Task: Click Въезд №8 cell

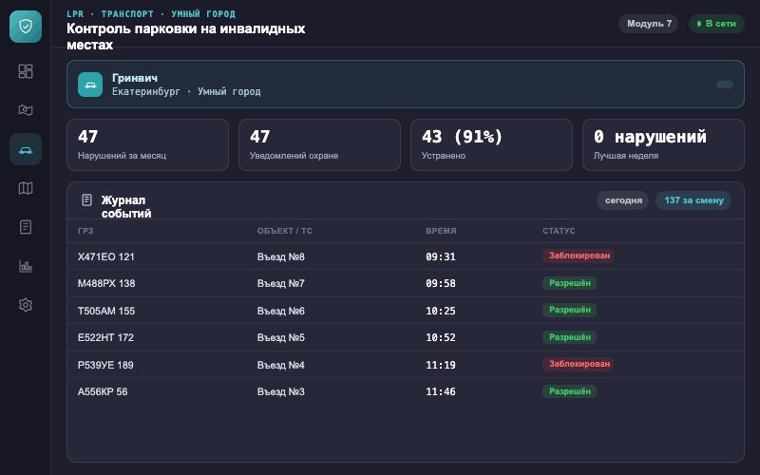Action: click(x=280, y=256)
